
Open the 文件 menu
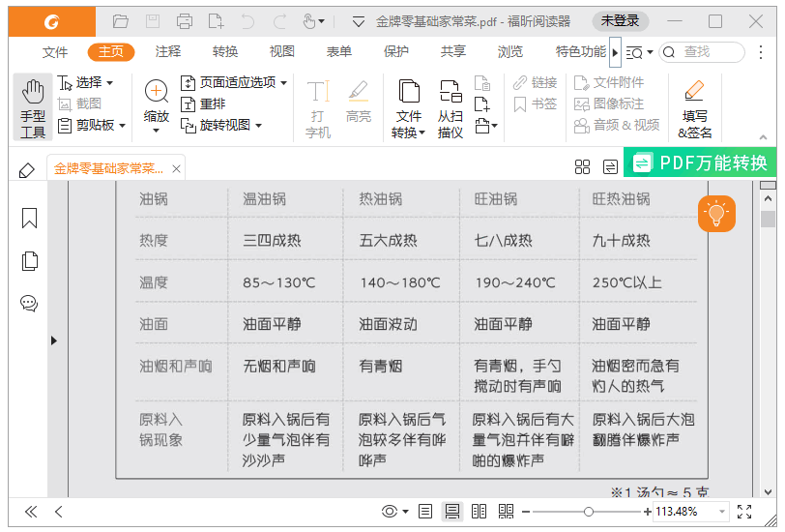coord(54,52)
